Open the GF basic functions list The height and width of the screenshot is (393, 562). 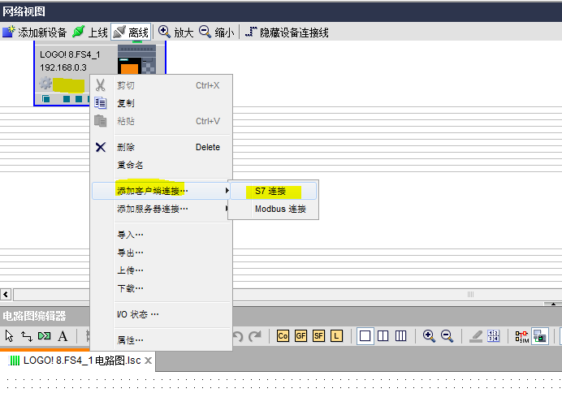[x=300, y=336]
